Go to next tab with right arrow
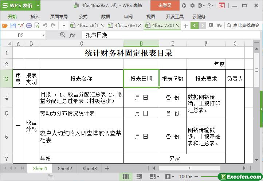Screen dimensions: 263x181 [x=203, y=25]
